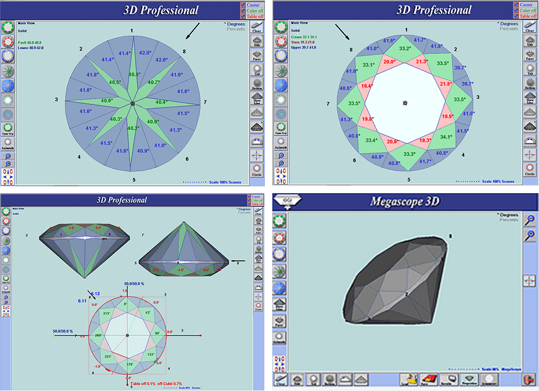Click crosshair center icon in pavilion-view window
This screenshot has width=539, height=391.
(257, 155)
